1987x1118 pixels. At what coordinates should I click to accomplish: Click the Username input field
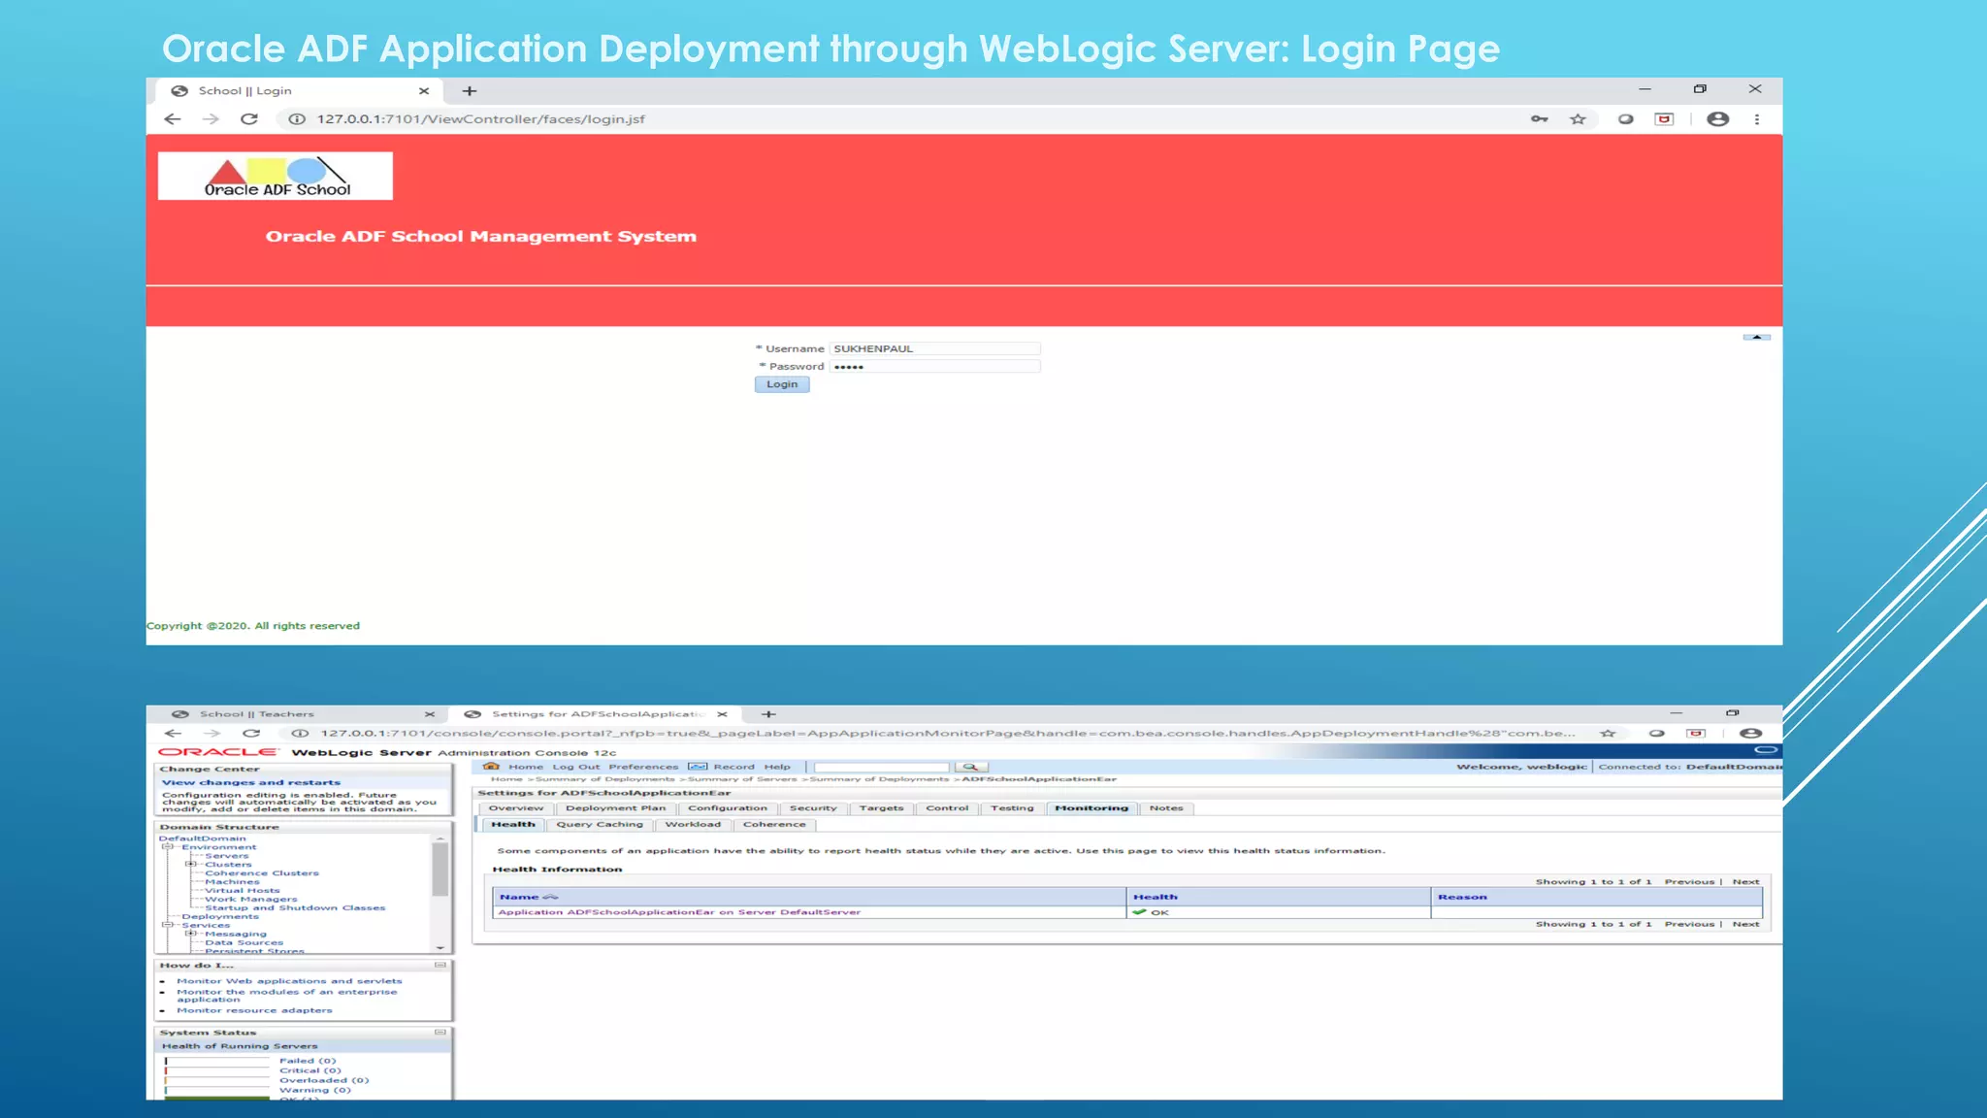pyautogui.click(x=934, y=348)
